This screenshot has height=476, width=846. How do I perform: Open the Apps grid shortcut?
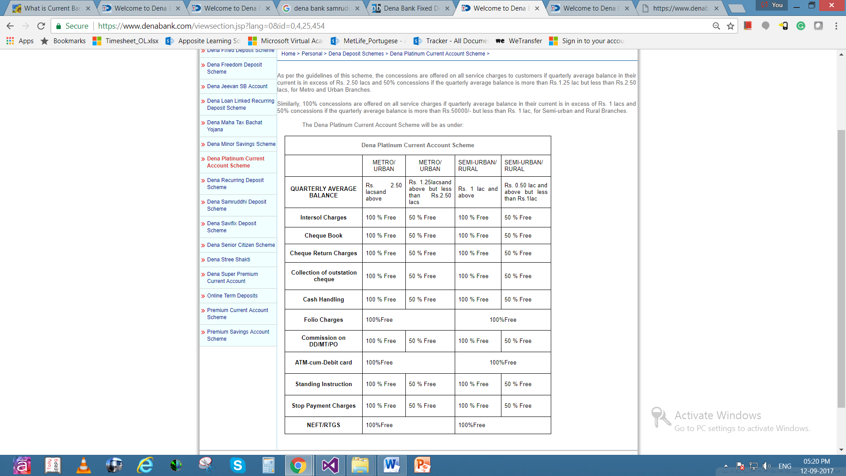coord(20,41)
